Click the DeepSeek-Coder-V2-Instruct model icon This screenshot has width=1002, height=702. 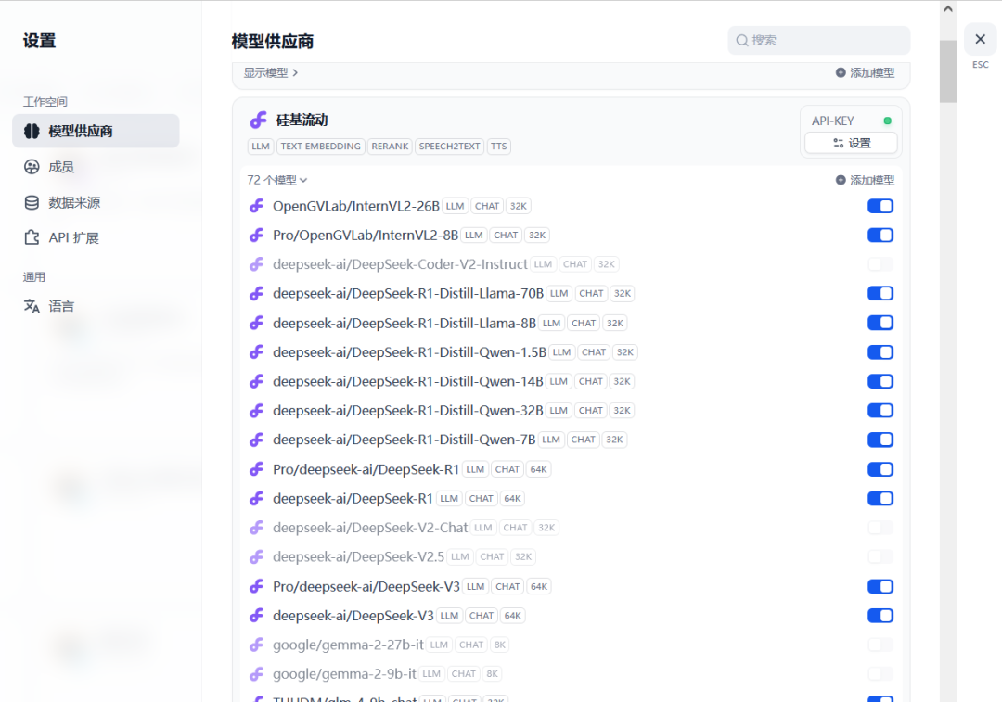256,263
